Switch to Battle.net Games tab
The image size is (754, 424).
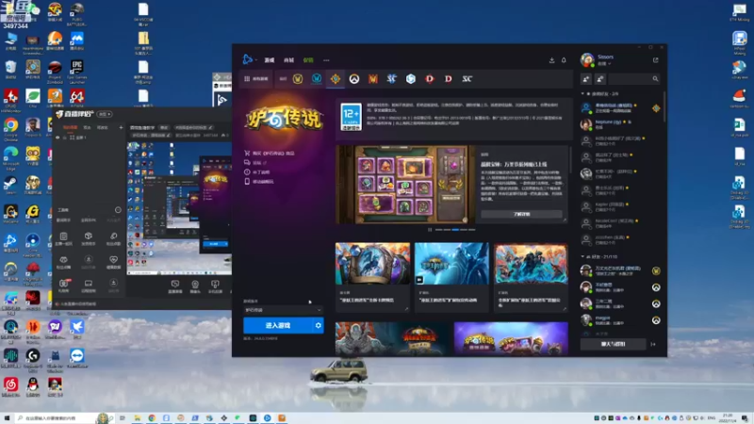(x=270, y=60)
